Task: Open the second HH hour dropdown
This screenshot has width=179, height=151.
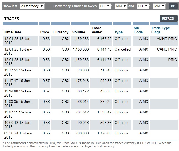Action: click(x=143, y=6)
